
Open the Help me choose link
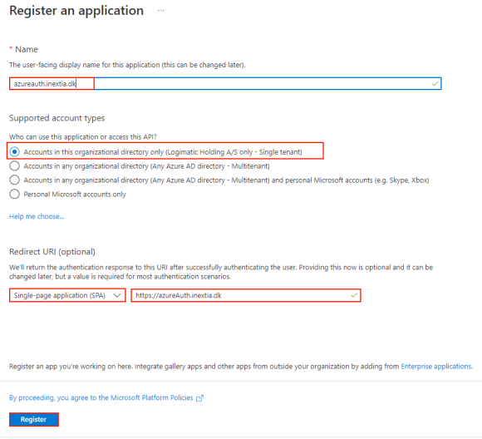coord(37,216)
